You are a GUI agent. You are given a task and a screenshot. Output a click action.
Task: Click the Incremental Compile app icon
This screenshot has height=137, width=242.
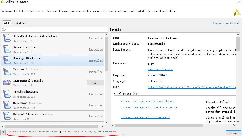7,83
